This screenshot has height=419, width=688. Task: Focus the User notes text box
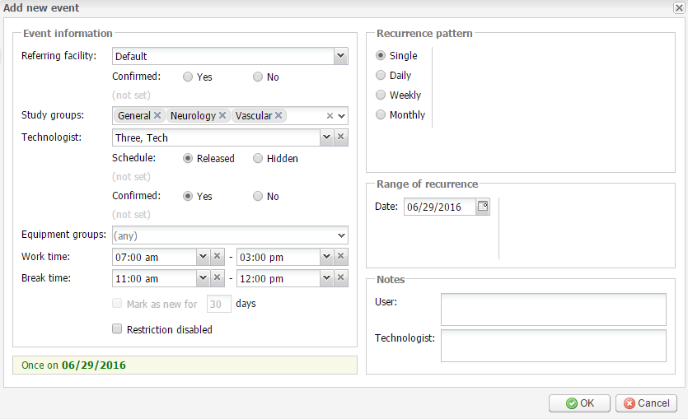554,310
